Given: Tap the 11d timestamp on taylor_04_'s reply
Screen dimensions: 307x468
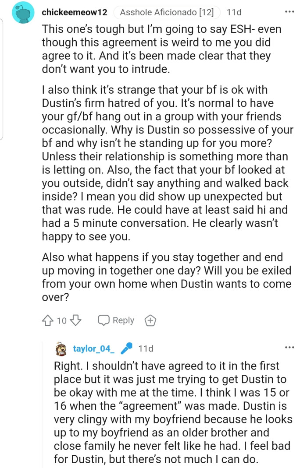Looking at the screenshot, I should click(x=146, y=349).
